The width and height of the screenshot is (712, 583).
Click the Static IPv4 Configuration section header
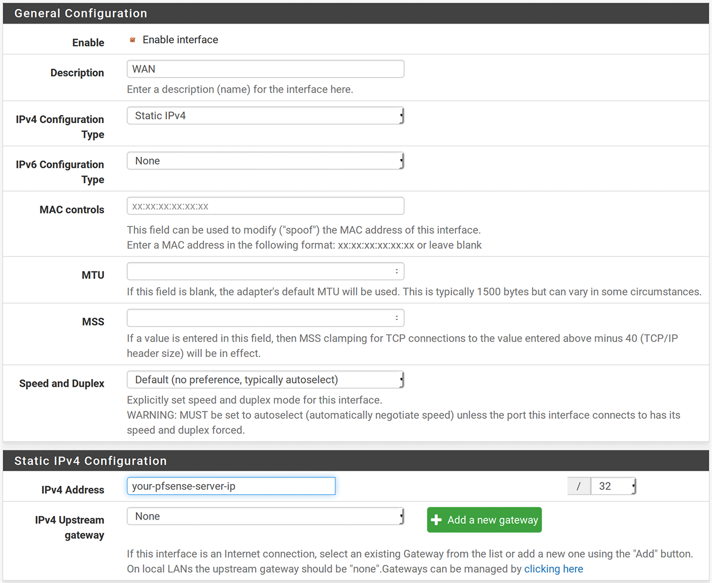pyautogui.click(x=90, y=460)
